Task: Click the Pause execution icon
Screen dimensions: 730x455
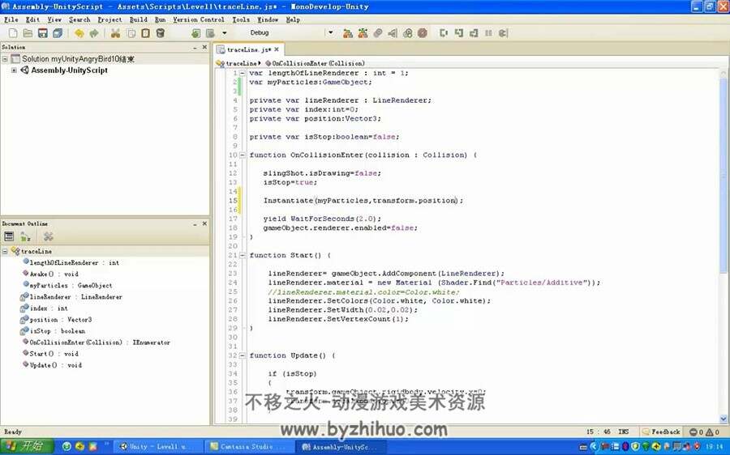Action: click(488, 33)
